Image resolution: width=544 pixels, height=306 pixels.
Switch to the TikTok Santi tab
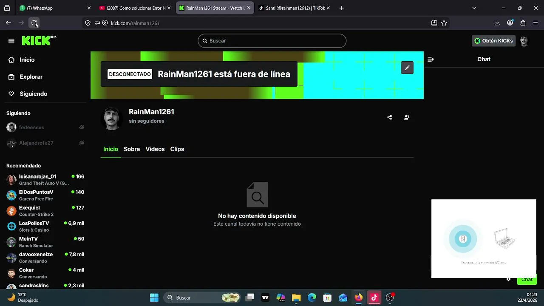click(x=294, y=8)
